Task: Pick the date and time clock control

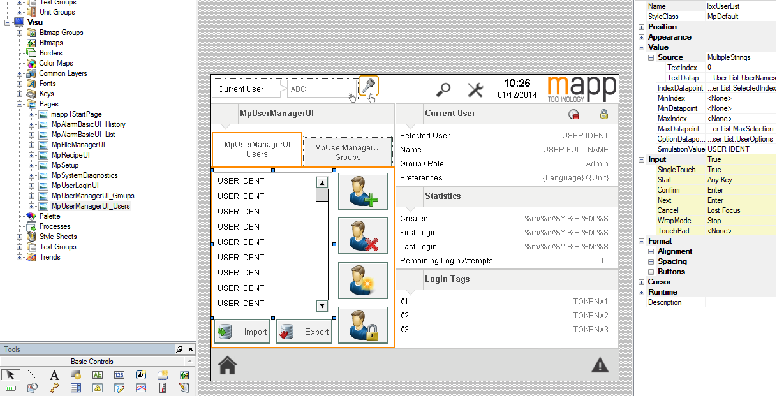Action: click(x=33, y=388)
